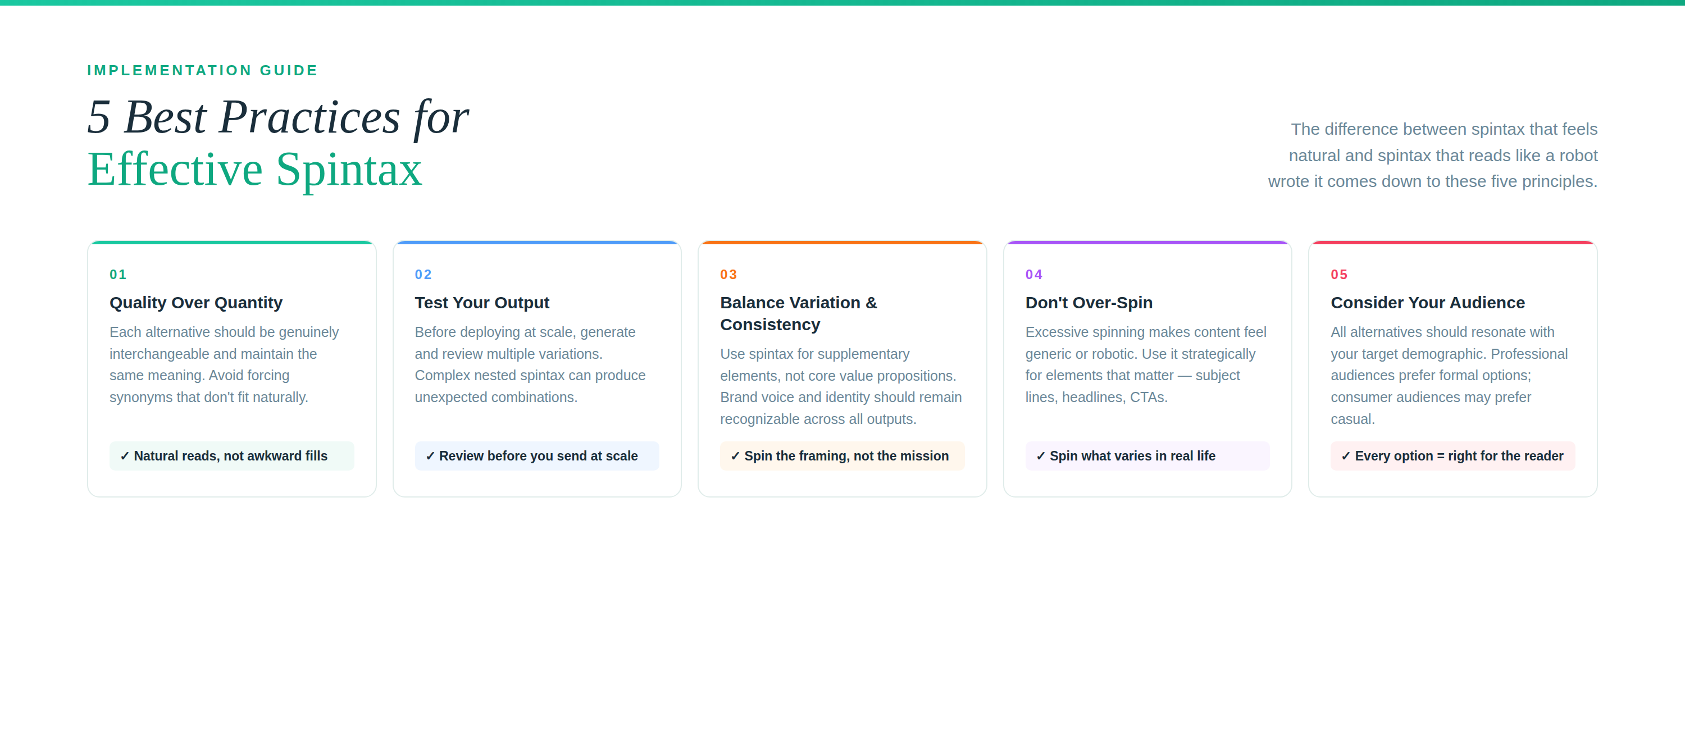Click the 'Spin the framing, not the mission' badge
1685x730 pixels.
[x=842, y=456]
